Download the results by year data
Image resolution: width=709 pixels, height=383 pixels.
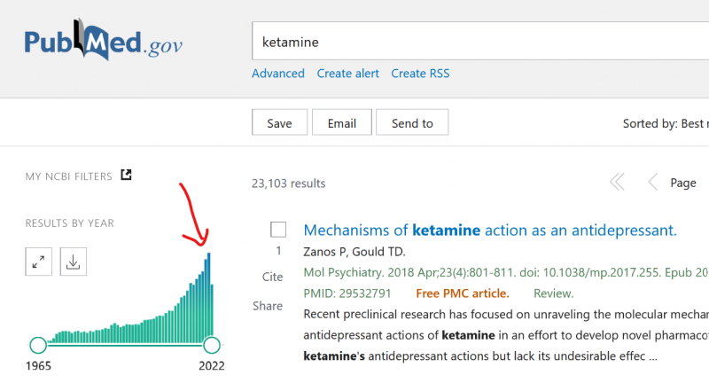(x=74, y=262)
